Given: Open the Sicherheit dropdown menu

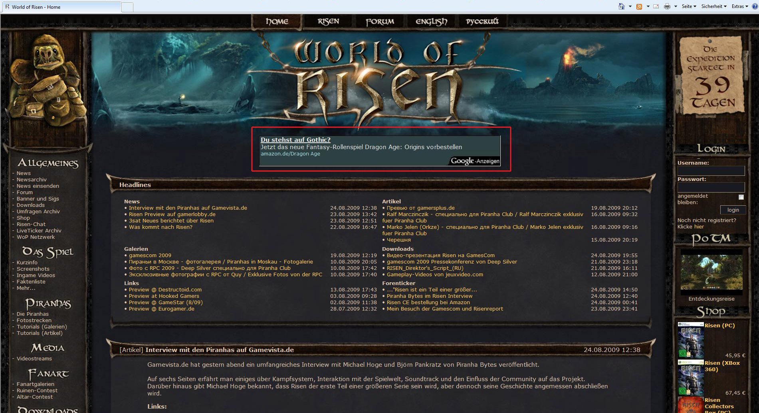Looking at the screenshot, I should pyautogui.click(x=714, y=6).
